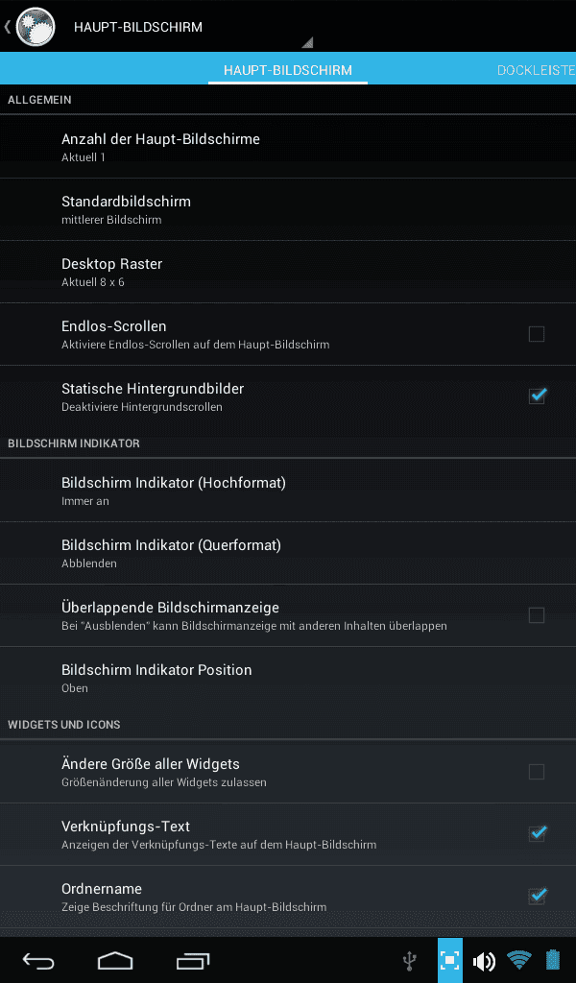Select the HAUPT-BILDSCHIRM tab
Viewport: 576px width, 983px height.
pos(288,70)
